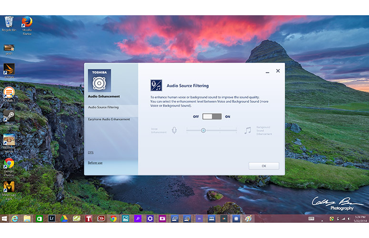Click the voice/background enhancement slider handle
369x238 pixels.
(203, 130)
